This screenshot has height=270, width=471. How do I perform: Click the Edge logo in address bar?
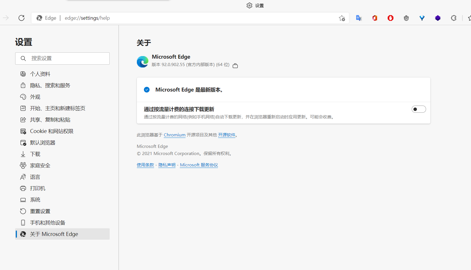39,18
